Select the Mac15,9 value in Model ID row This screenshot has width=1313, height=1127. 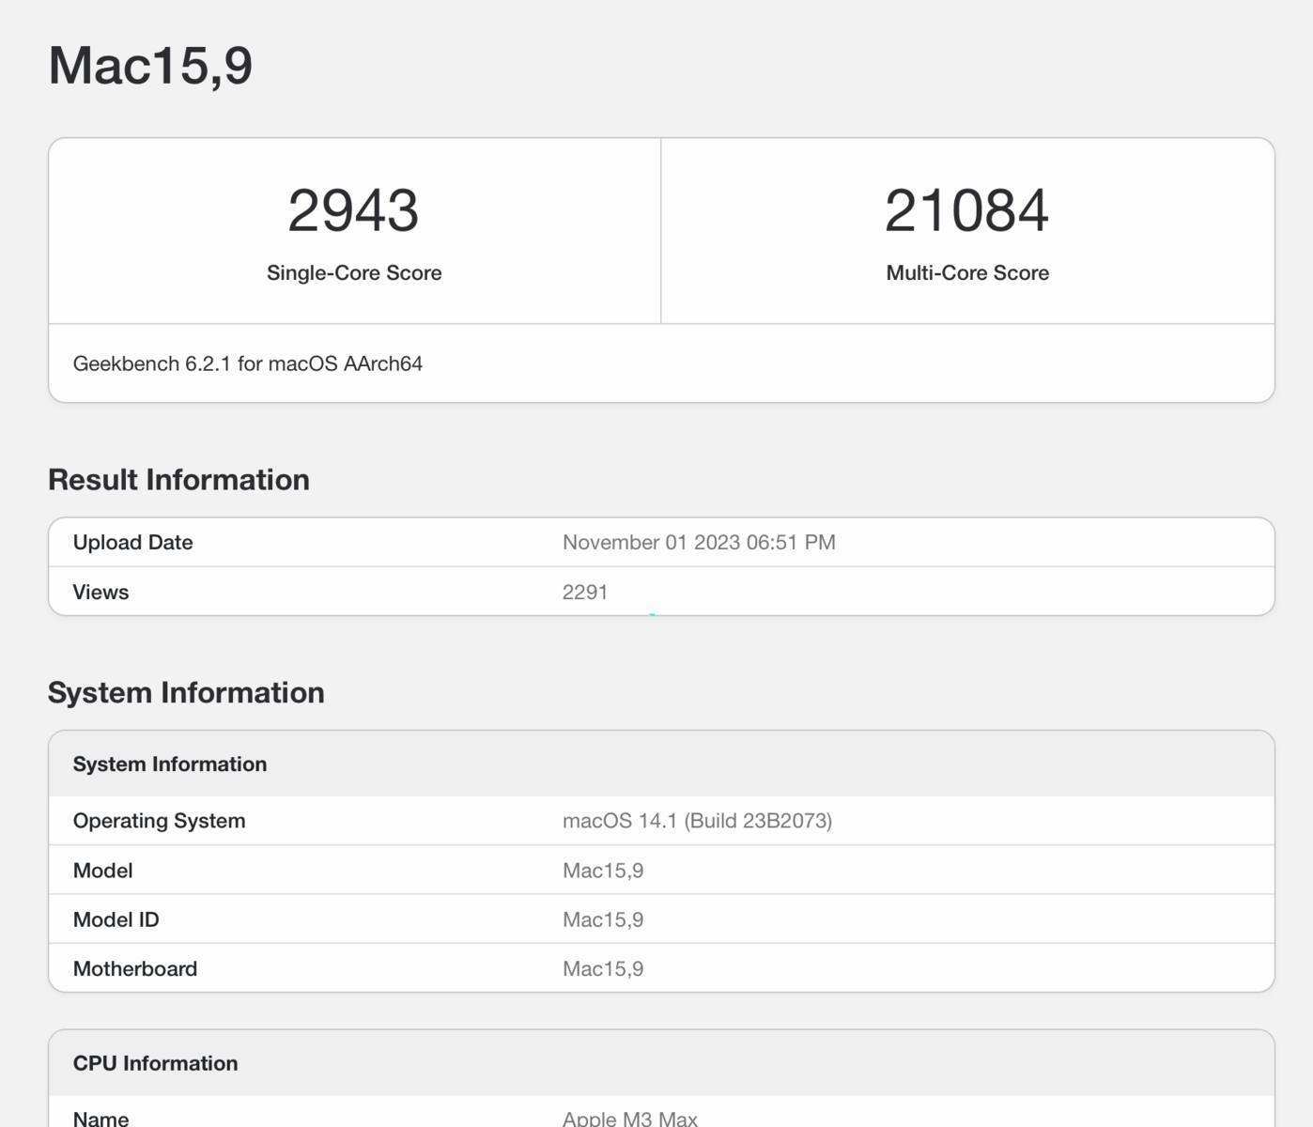coord(603,919)
